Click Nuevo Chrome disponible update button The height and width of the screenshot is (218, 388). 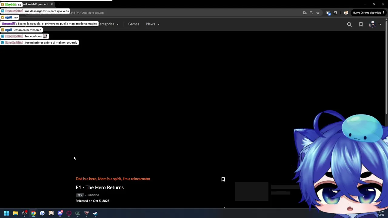click(368, 13)
